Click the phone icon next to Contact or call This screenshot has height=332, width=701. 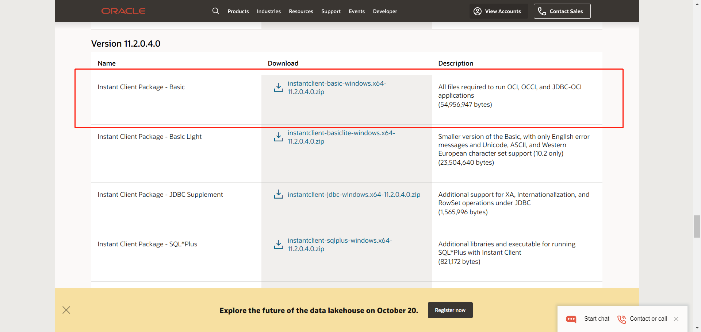coord(621,319)
